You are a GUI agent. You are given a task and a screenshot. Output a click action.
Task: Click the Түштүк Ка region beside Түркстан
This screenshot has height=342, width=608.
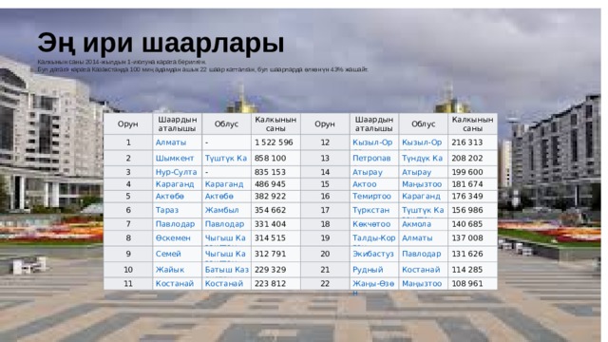click(x=423, y=210)
